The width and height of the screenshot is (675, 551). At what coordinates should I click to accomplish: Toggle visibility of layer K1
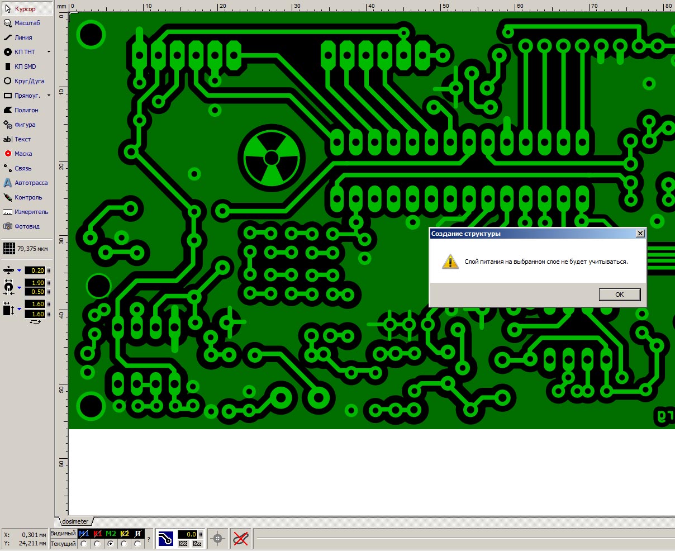[98, 534]
